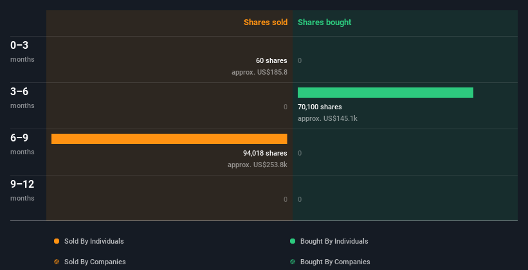Select the 6–9 months row label
The image size is (528, 270).
click(x=23, y=144)
